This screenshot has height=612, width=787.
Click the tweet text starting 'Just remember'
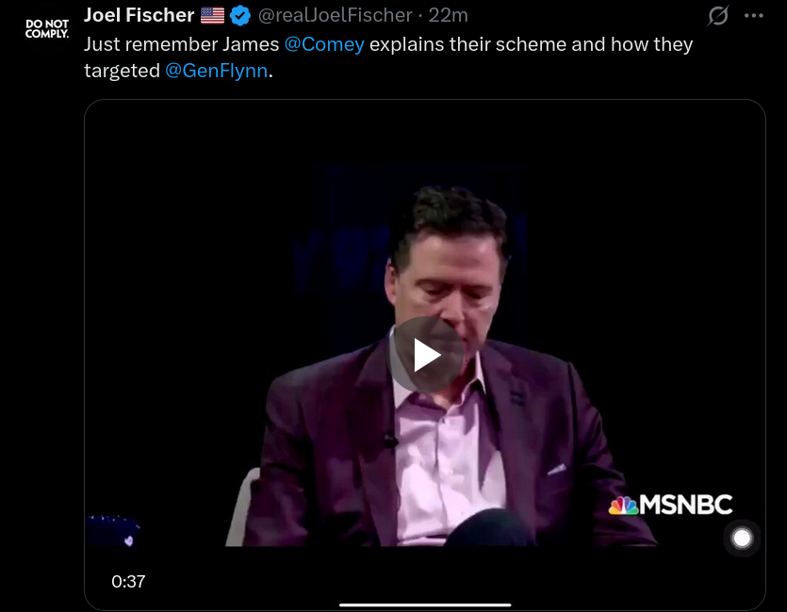151,44
